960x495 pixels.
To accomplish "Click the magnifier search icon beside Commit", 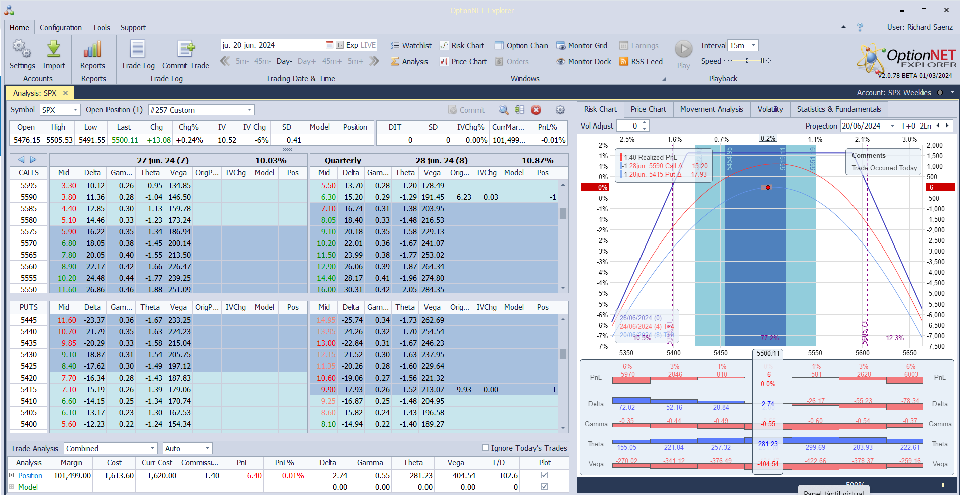I will point(503,110).
